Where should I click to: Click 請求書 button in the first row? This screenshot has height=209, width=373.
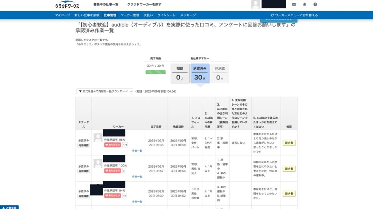point(289,143)
